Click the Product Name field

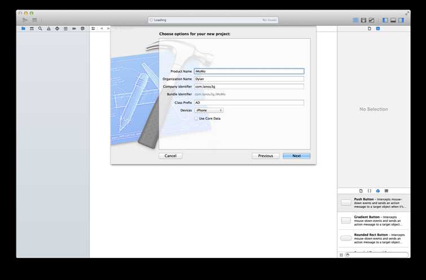[249, 71]
